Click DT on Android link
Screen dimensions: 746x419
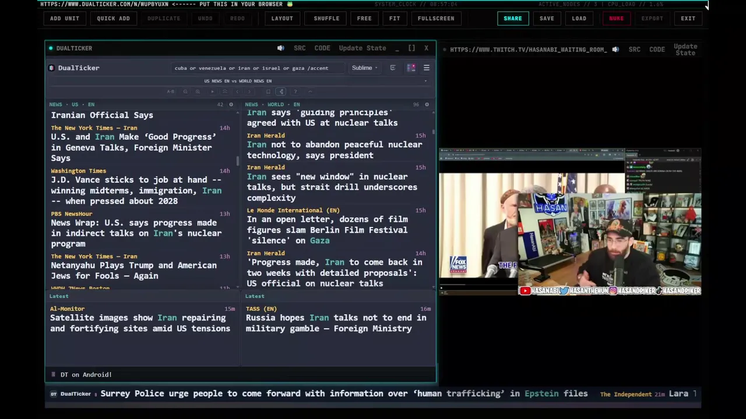point(86,375)
